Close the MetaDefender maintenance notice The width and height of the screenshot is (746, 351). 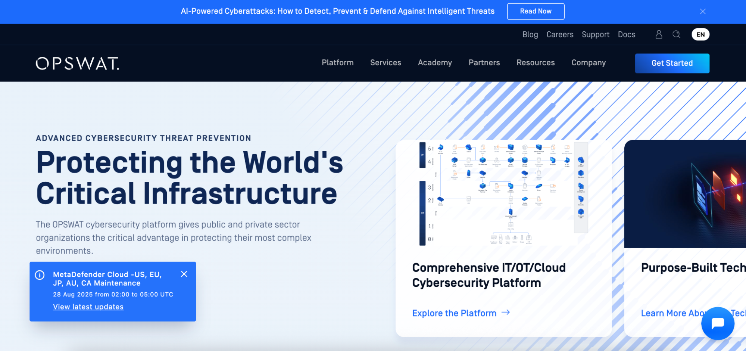[x=184, y=274]
